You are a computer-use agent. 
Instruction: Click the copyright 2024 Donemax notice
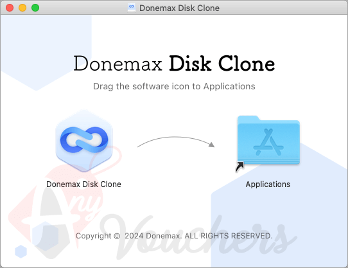click(174, 236)
